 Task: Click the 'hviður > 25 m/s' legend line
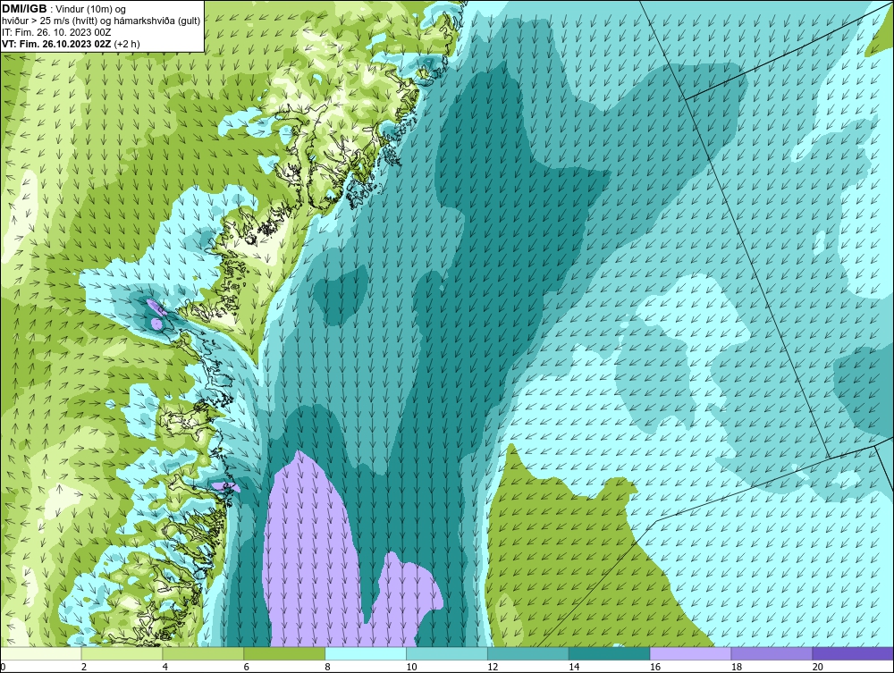click(x=101, y=21)
